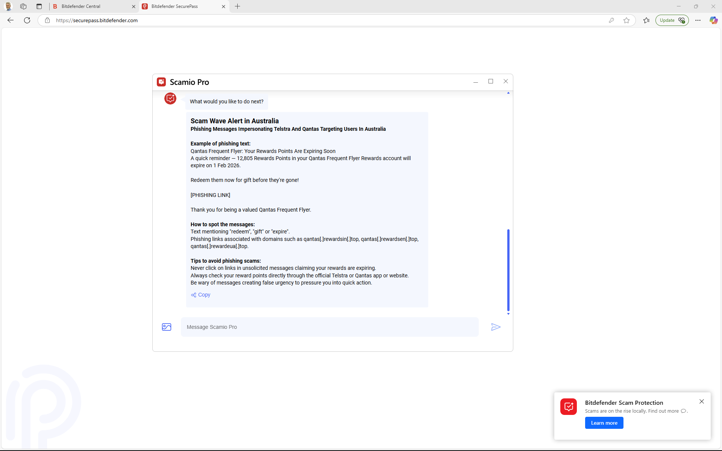This screenshot has width=722, height=451.
Task: Refresh the SecurePass page
Action: coord(27,20)
